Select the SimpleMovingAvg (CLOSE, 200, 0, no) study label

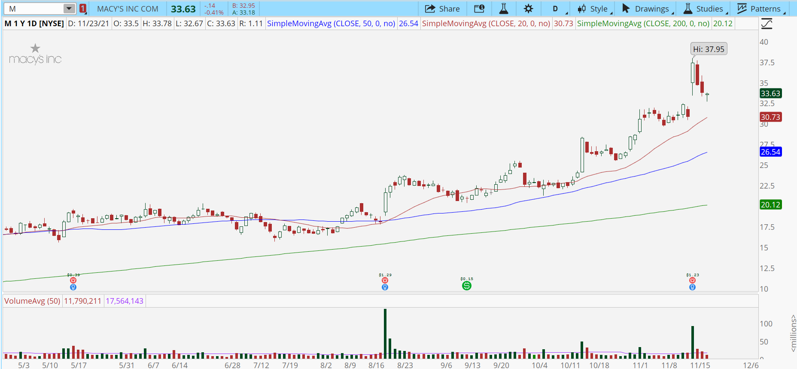(643, 24)
